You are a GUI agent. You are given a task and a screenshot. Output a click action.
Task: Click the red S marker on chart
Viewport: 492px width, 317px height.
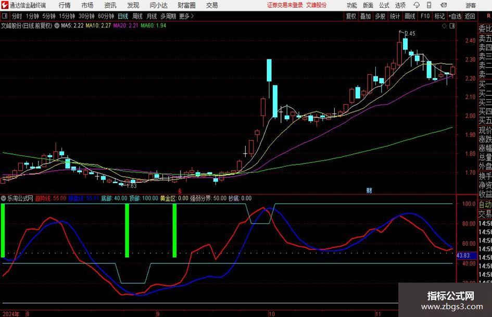coord(180,191)
